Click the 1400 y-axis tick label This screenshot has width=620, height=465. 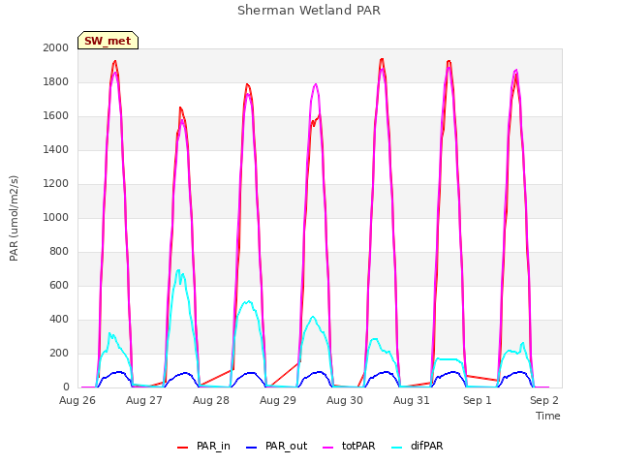click(56, 149)
